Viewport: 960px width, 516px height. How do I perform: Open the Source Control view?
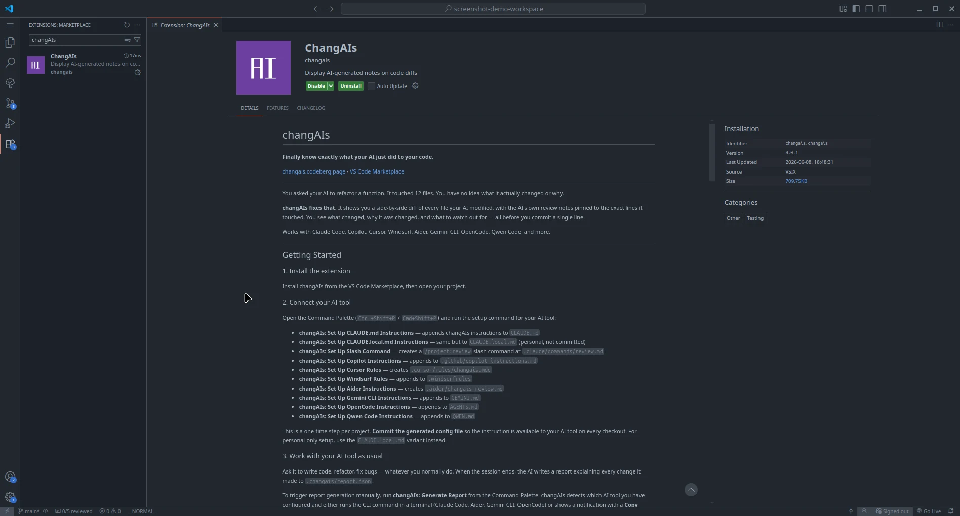(x=10, y=103)
